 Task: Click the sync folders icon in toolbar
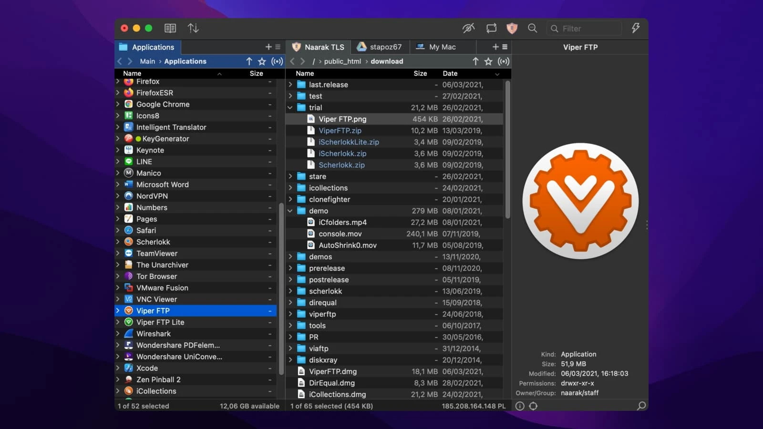click(491, 28)
